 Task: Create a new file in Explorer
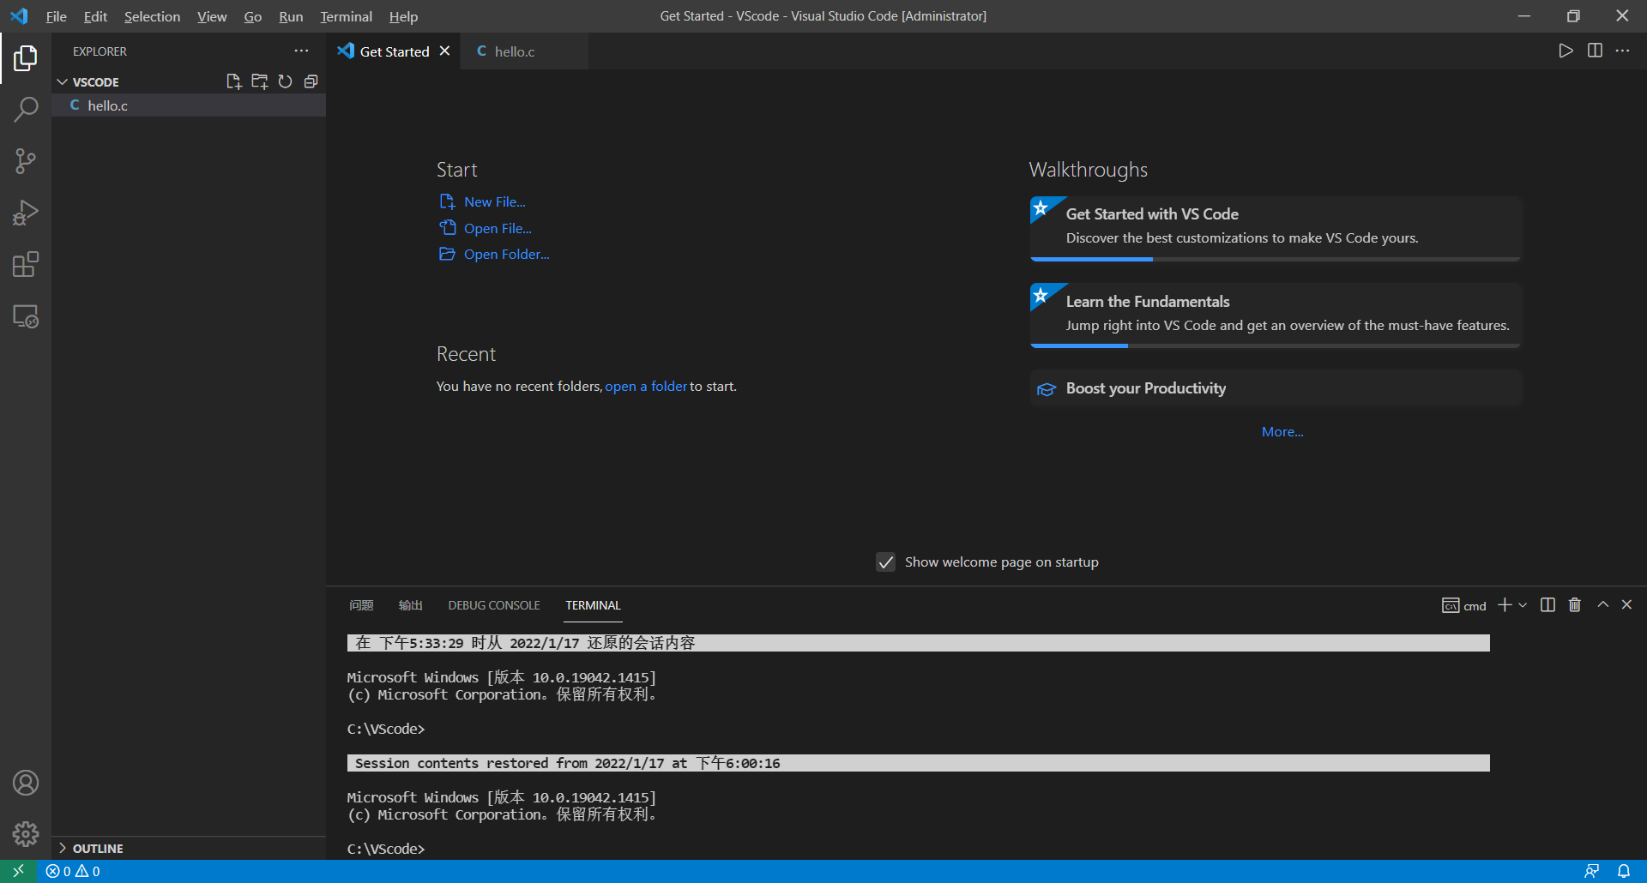click(x=233, y=81)
